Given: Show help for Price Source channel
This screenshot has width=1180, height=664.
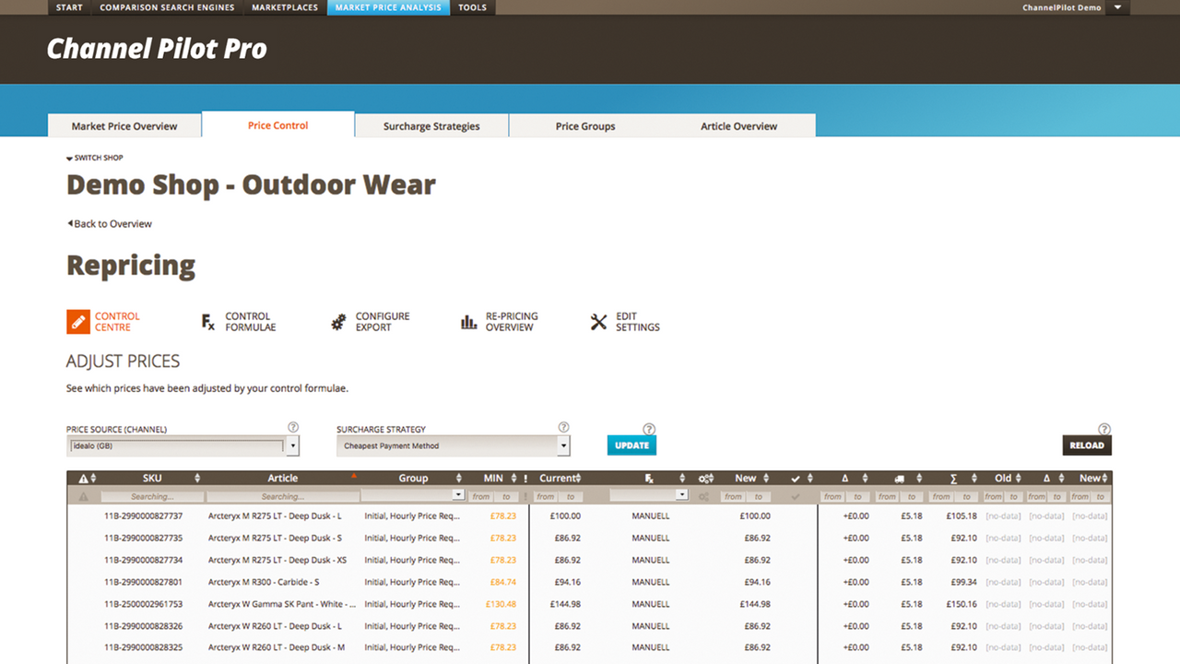Looking at the screenshot, I should (293, 427).
